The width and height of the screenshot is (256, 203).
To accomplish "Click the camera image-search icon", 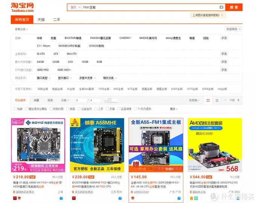I will pos(221,7).
